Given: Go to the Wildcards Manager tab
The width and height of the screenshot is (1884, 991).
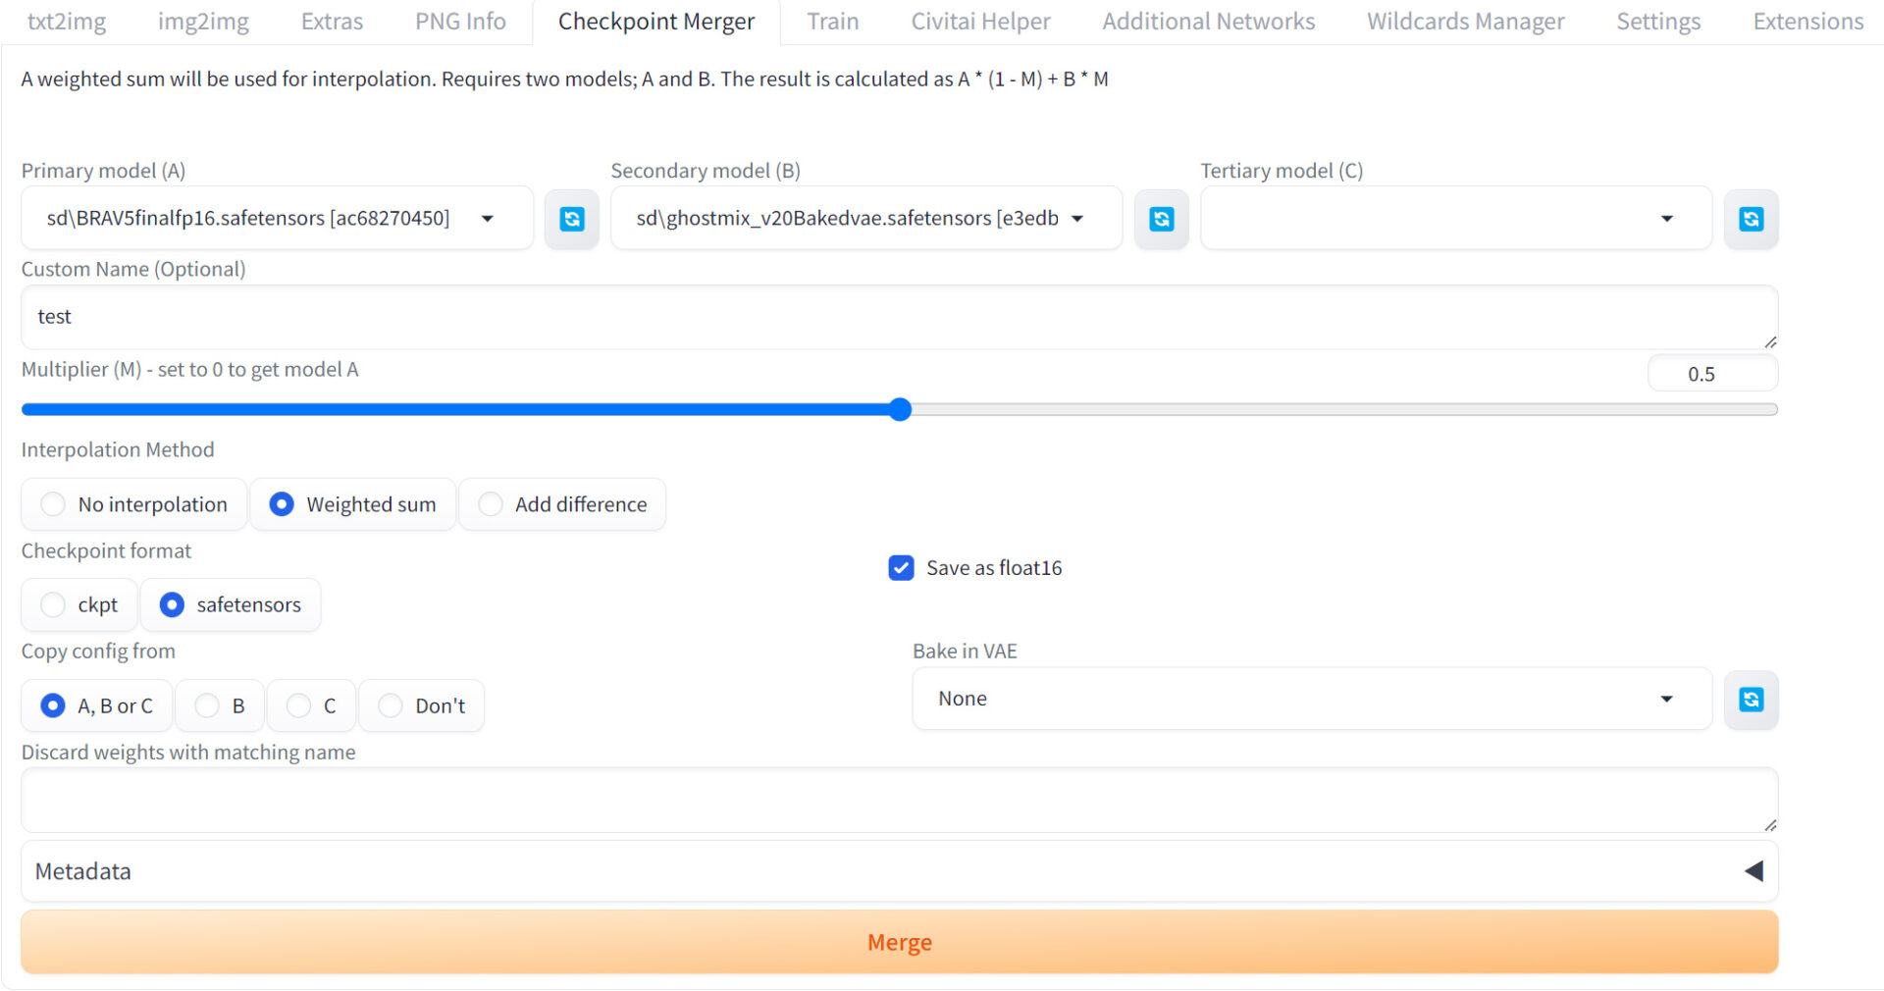Looking at the screenshot, I should tap(1464, 21).
